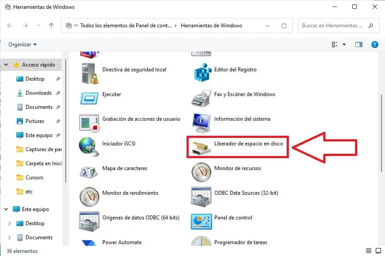Open the Mapa de caracteres icon
The height and width of the screenshot is (256, 385).
tap(89, 172)
